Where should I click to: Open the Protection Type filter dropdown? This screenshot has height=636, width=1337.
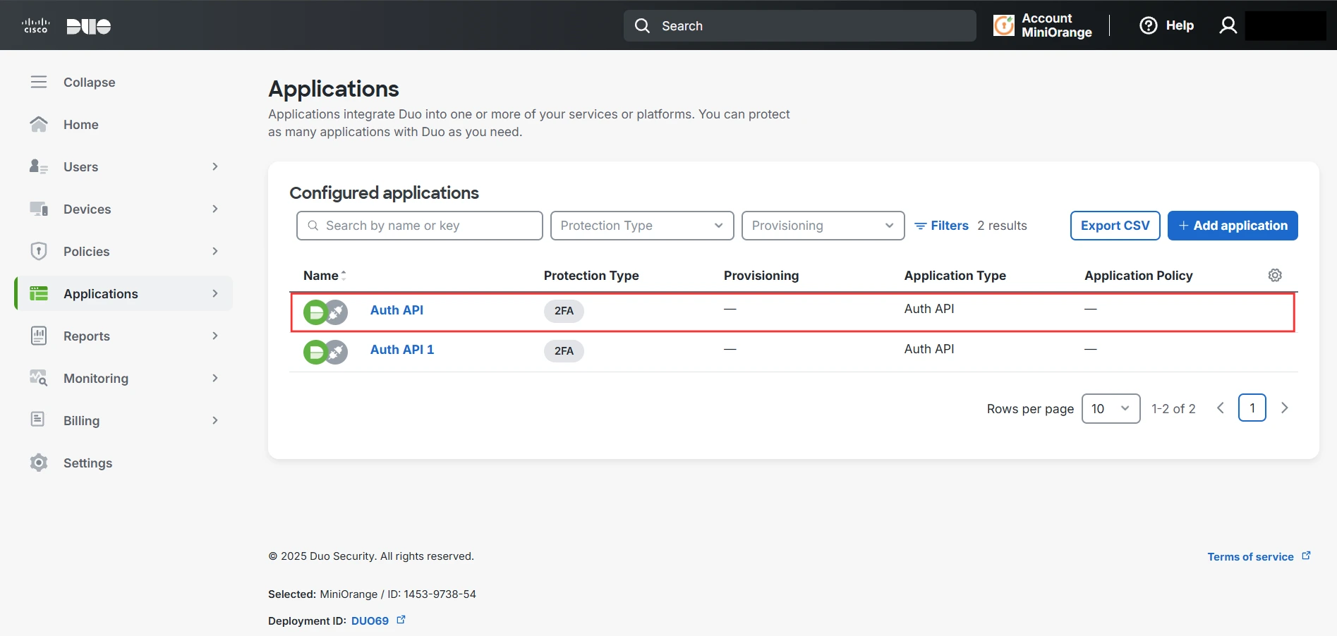tap(641, 226)
